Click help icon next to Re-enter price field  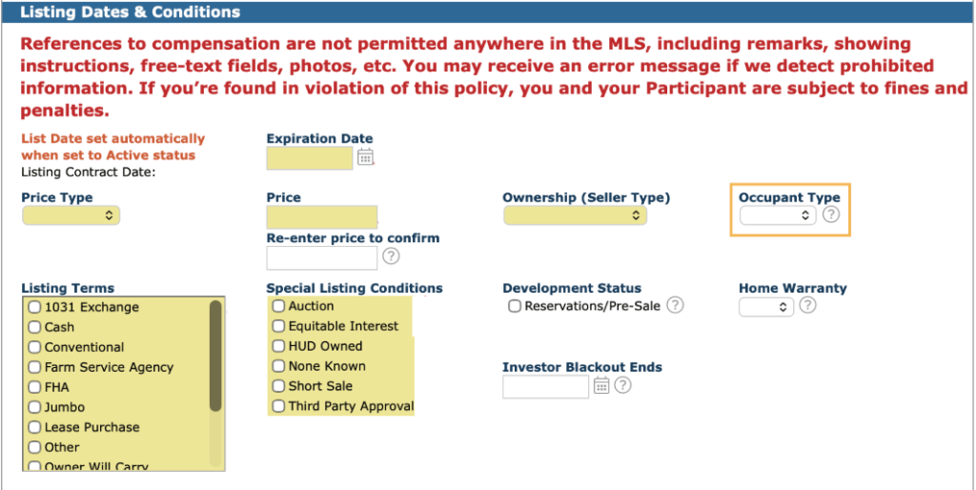click(391, 255)
